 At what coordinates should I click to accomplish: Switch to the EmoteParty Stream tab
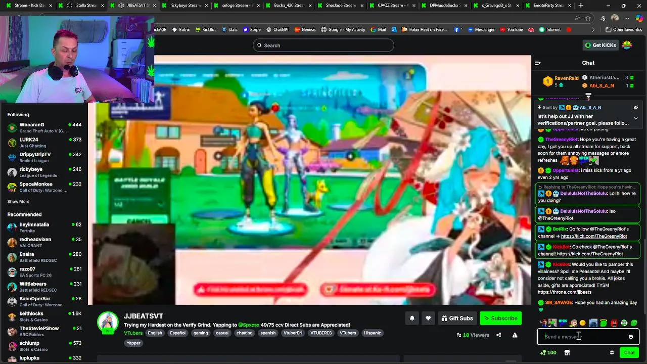547,6
